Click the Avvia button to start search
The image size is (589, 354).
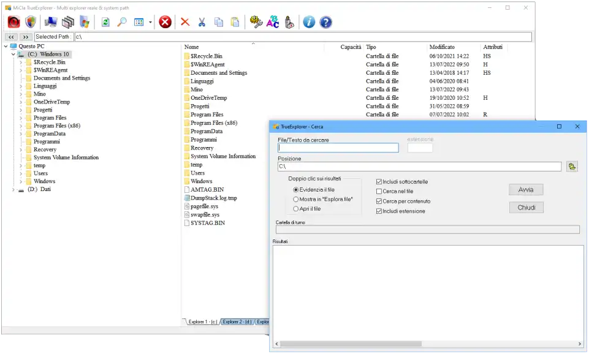tap(526, 190)
